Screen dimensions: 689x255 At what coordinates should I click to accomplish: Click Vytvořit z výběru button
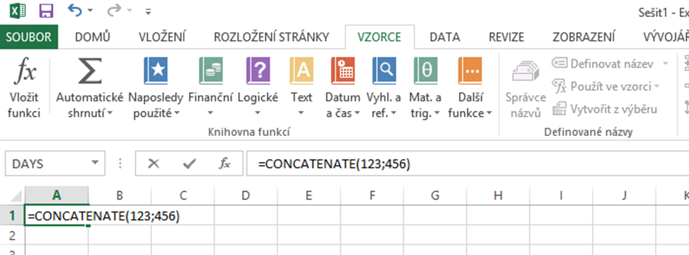click(x=605, y=109)
